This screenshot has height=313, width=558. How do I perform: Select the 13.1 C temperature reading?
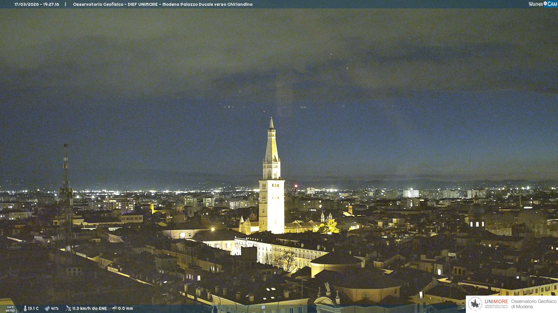pyautogui.click(x=33, y=308)
